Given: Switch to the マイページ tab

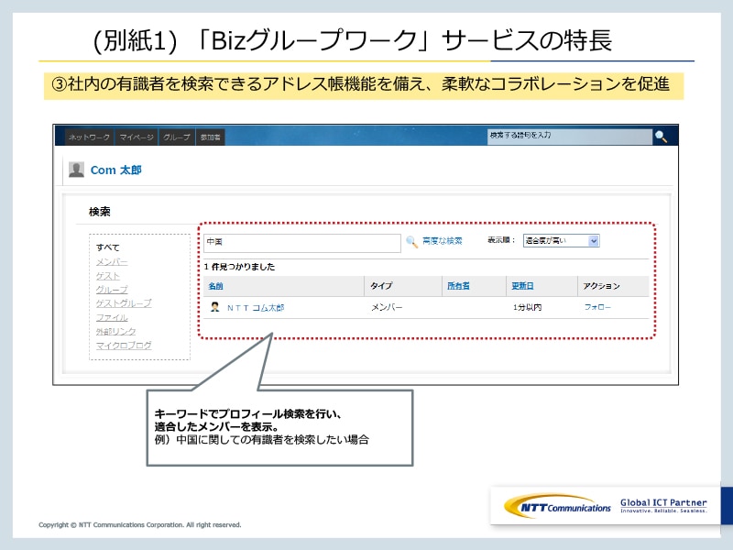Looking at the screenshot, I should tap(136, 137).
